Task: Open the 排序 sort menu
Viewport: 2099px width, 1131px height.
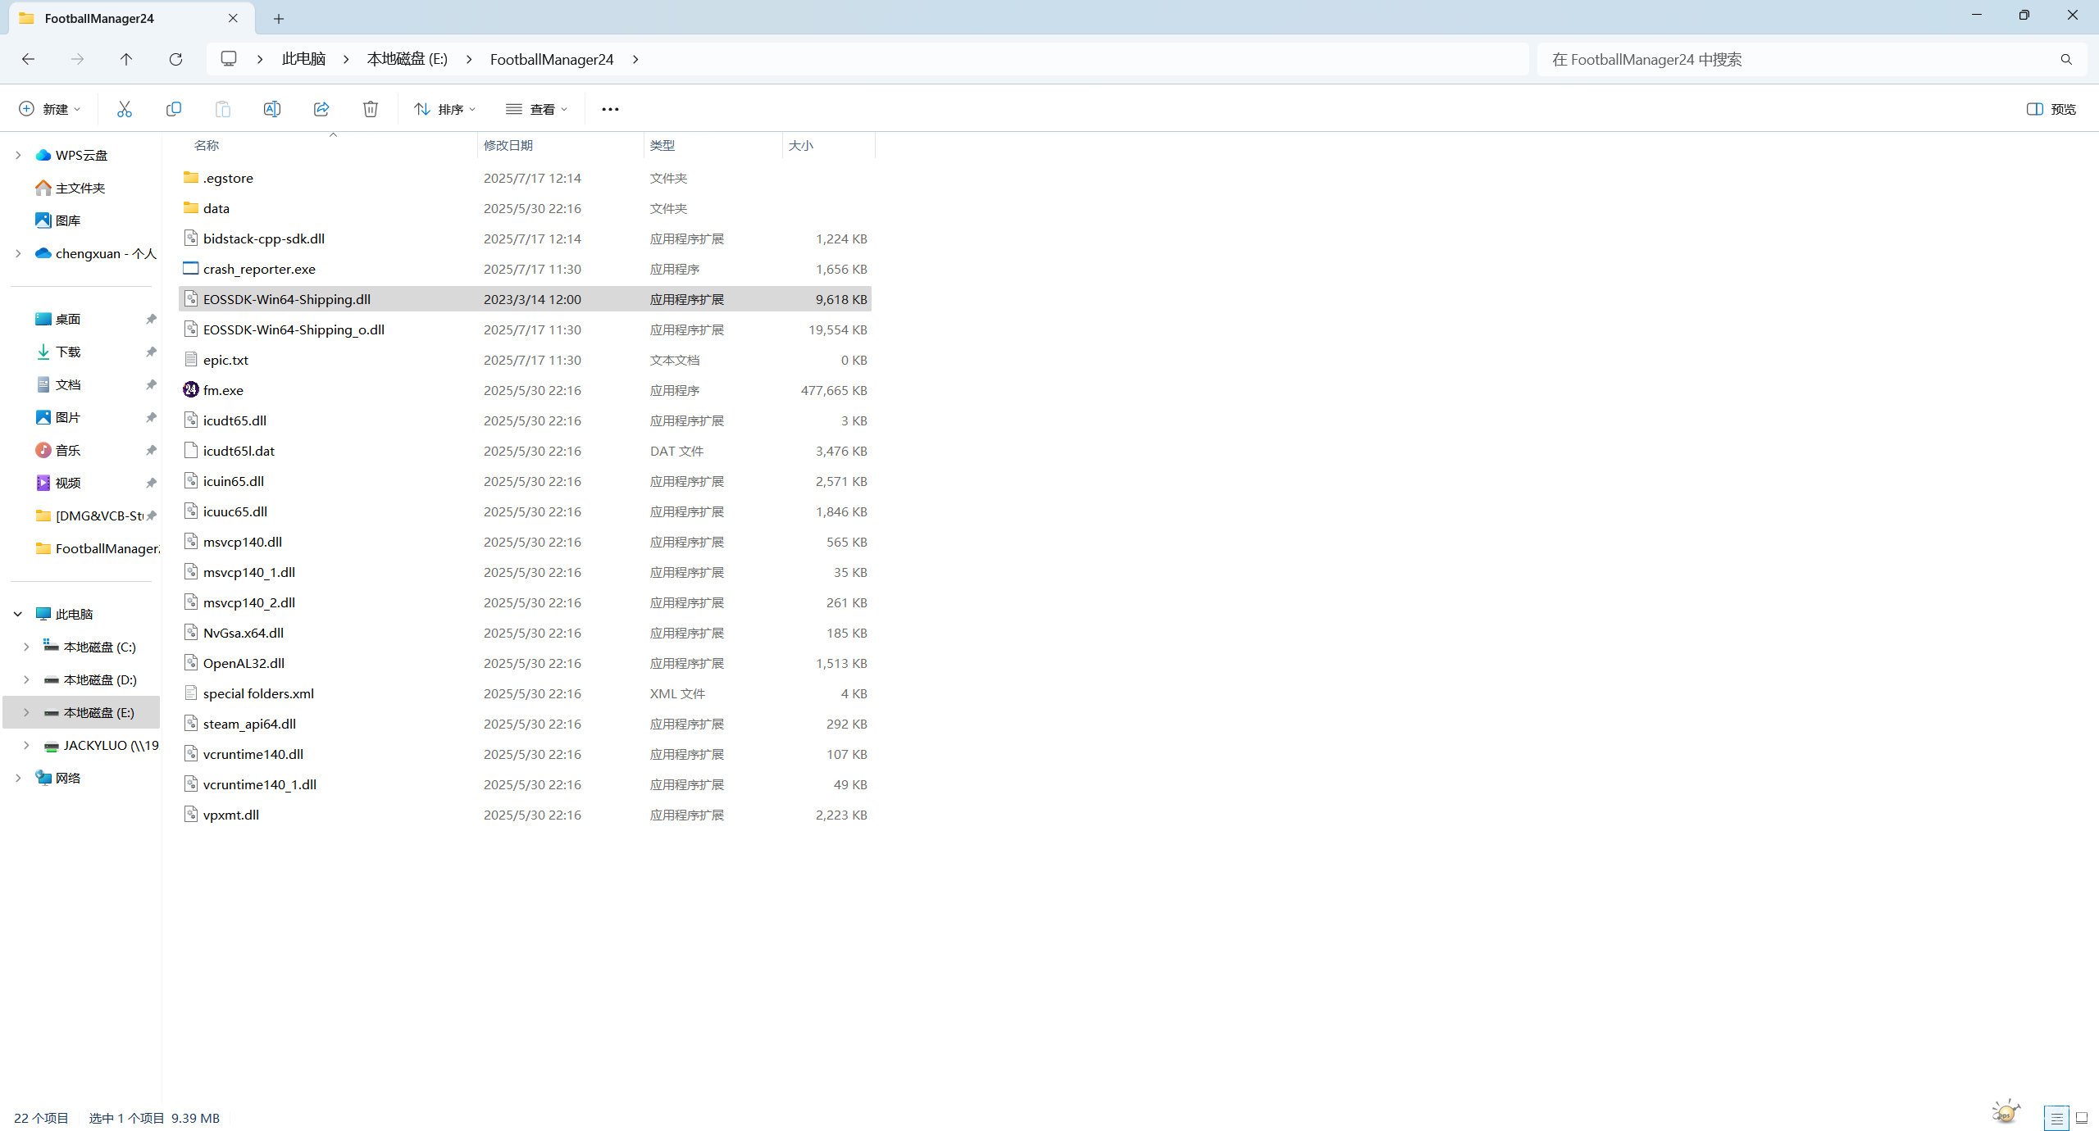Action: coord(445,109)
